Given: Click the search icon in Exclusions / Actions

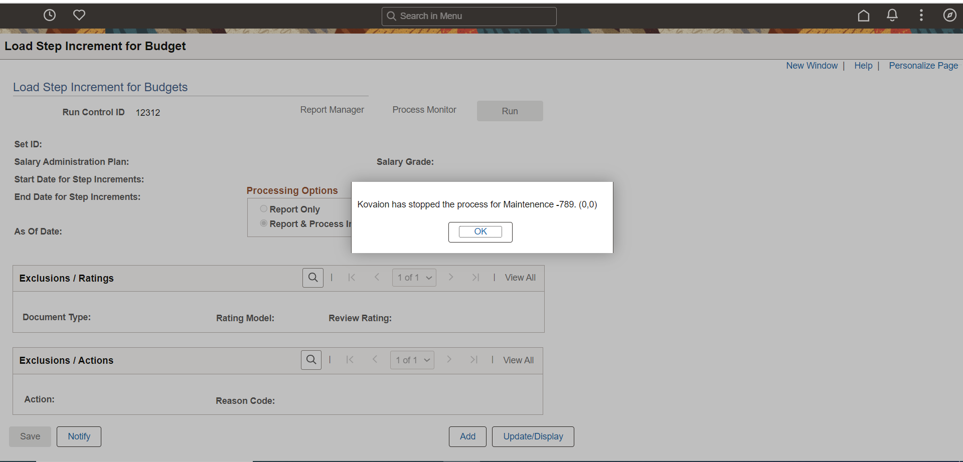Looking at the screenshot, I should tap(310, 359).
